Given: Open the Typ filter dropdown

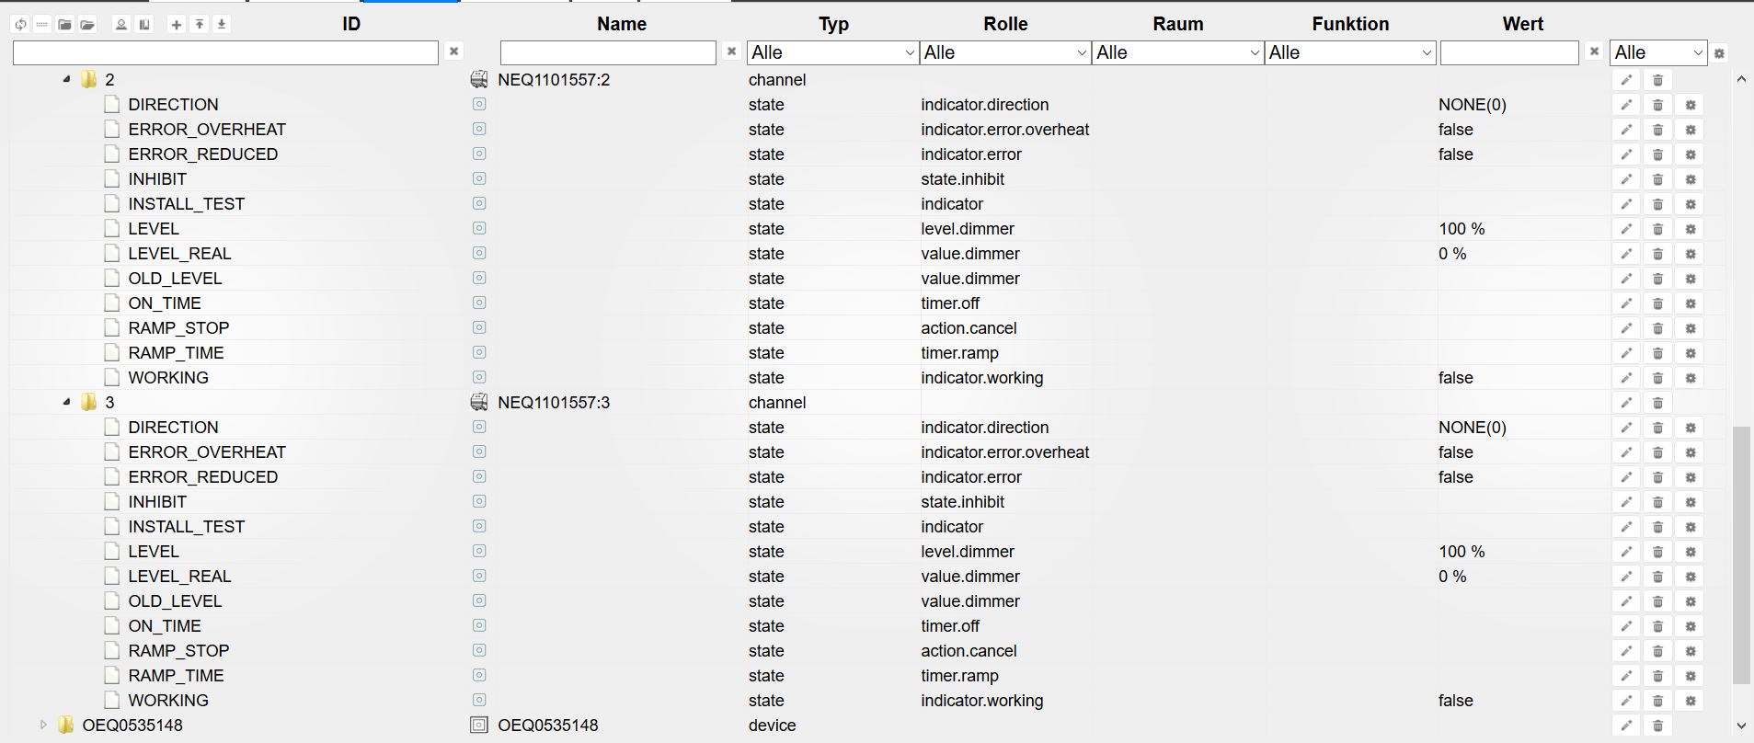Looking at the screenshot, I should [832, 53].
